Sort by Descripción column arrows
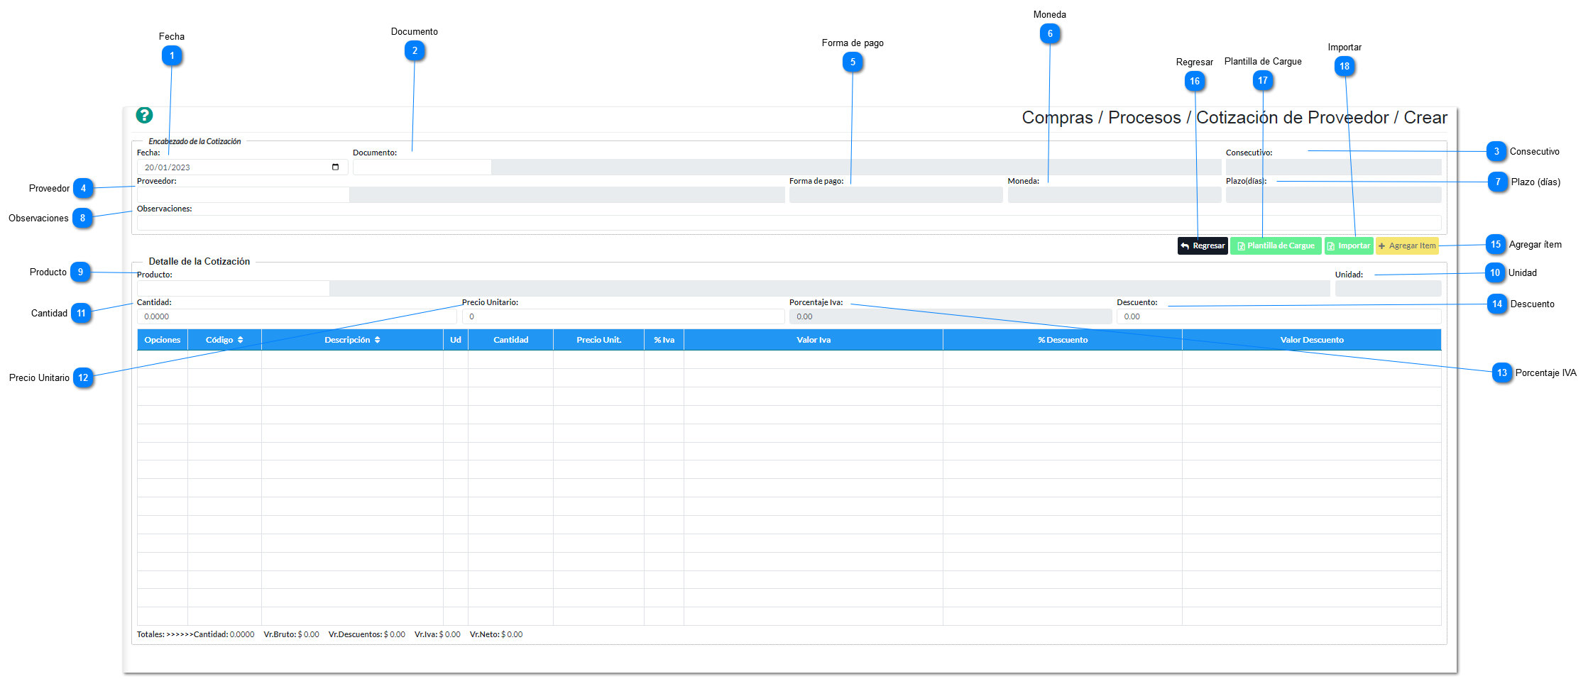The image size is (1588, 679). point(378,340)
